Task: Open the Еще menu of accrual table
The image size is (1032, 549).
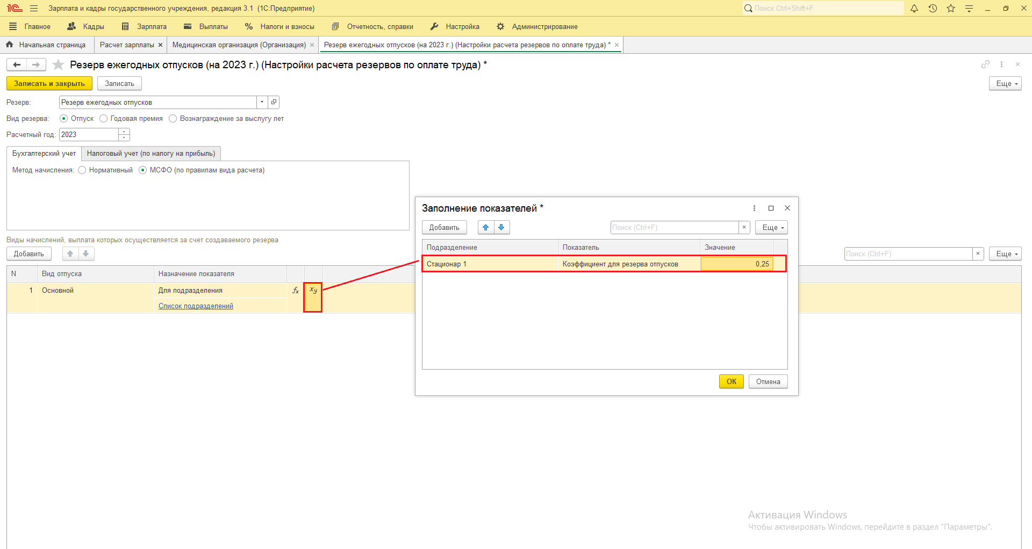Action: (1005, 254)
